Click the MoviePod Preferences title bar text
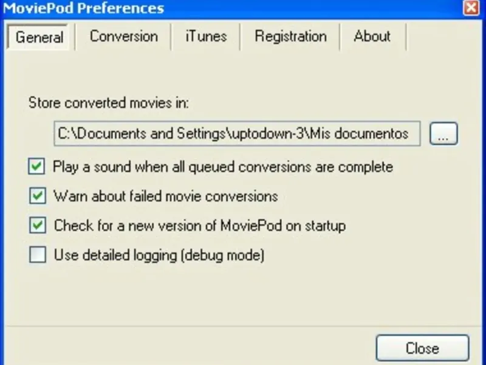This screenshot has width=486, height=365. click(84, 8)
